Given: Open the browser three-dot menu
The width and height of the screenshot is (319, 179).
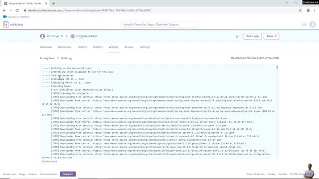Looking at the screenshot, I should pos(315,10).
